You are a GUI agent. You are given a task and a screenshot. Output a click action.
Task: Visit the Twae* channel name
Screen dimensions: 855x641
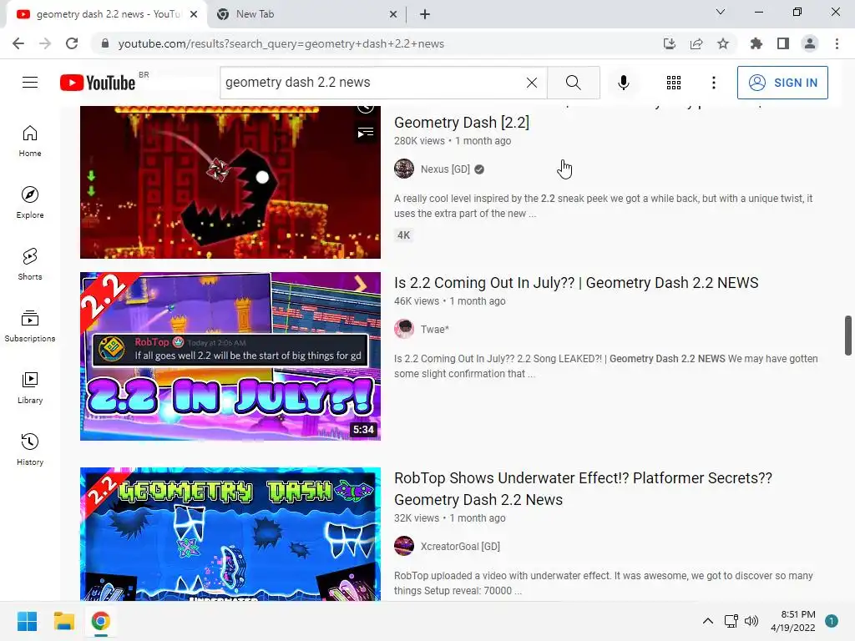pyautogui.click(x=434, y=329)
